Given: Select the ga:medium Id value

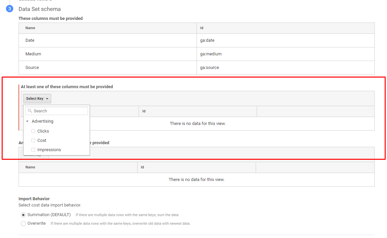Looking at the screenshot, I should click(x=211, y=54).
